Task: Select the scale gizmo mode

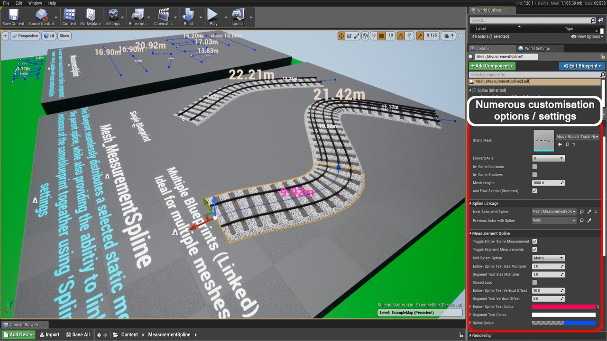Action: coord(357,36)
